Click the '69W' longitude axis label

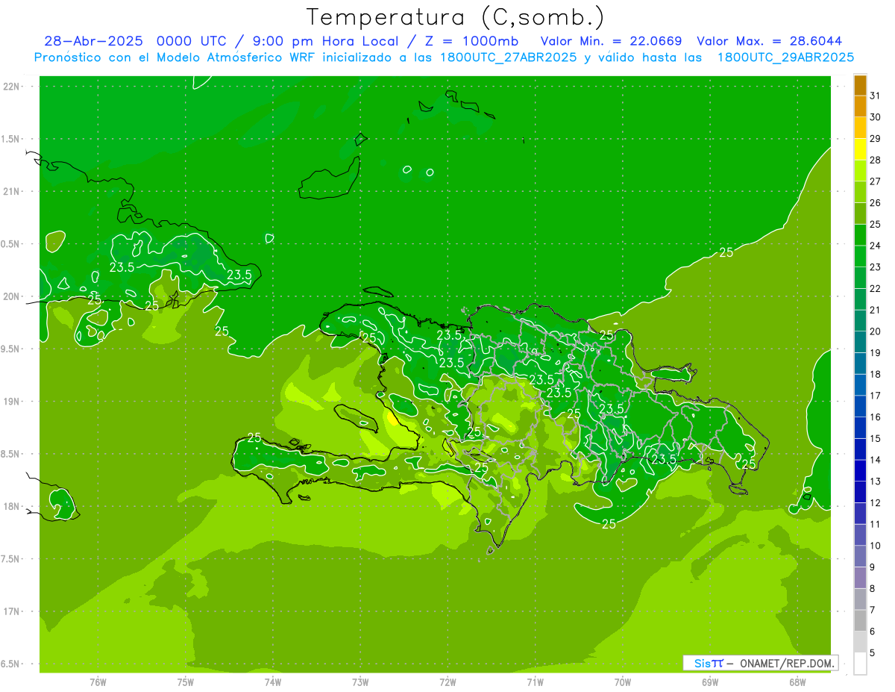point(710,682)
